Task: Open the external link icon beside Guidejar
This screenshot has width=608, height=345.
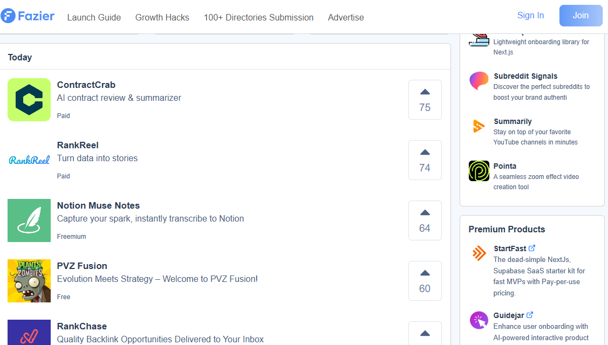Action: 530,315
